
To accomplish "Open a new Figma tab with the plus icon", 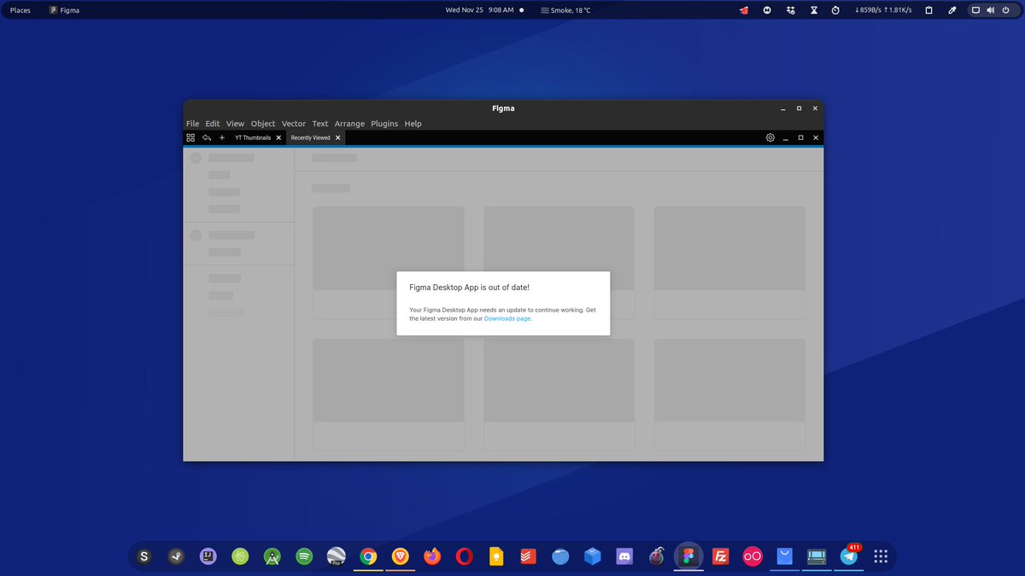I will pos(221,137).
